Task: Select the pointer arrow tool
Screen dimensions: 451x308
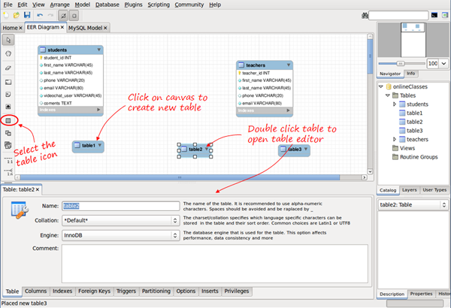Action: point(8,40)
